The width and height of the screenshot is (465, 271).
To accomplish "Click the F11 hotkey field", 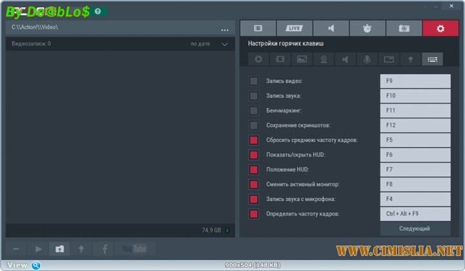I will 415,111.
